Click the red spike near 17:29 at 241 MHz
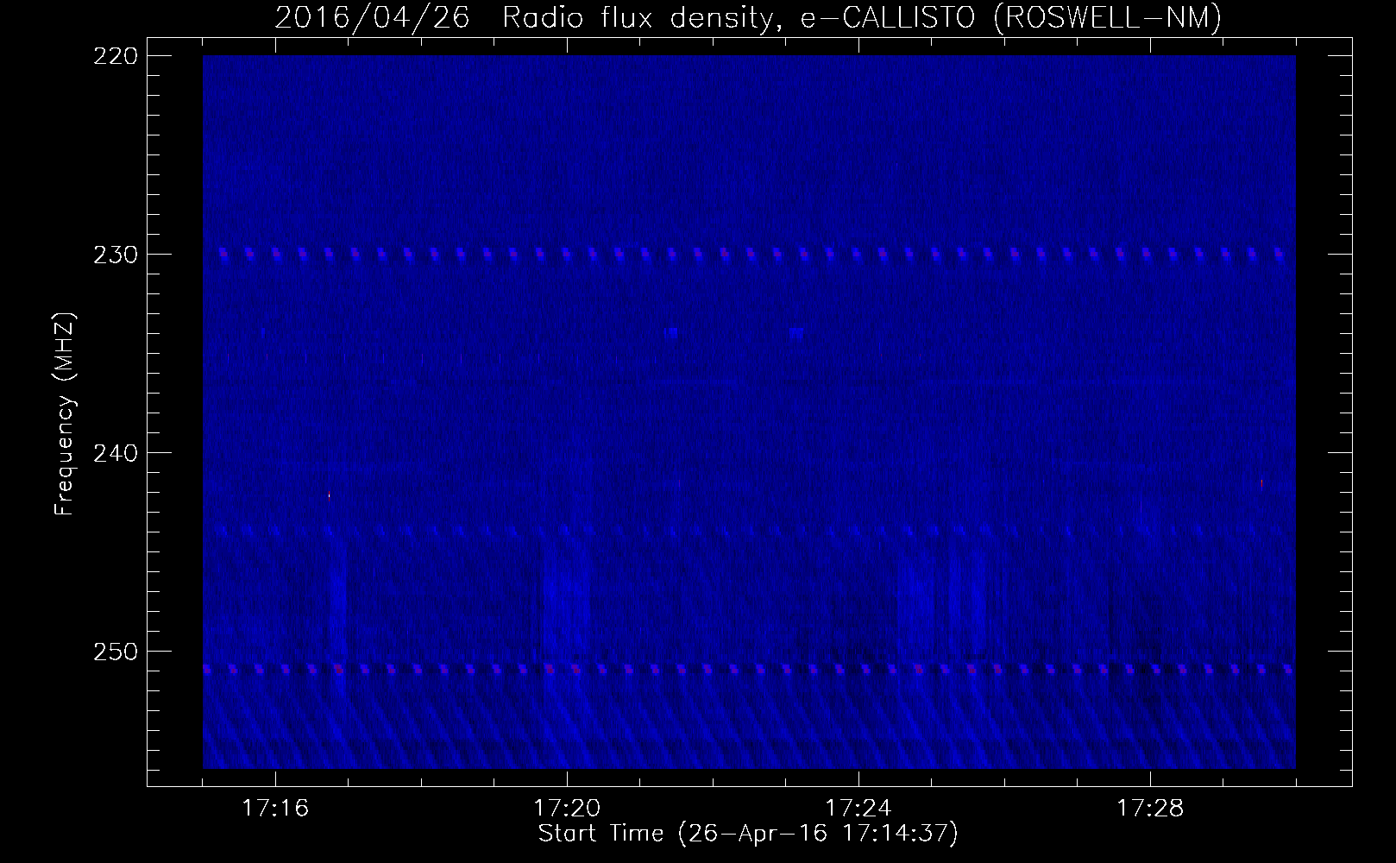Screen dimensions: 1396x863 click(x=1261, y=483)
